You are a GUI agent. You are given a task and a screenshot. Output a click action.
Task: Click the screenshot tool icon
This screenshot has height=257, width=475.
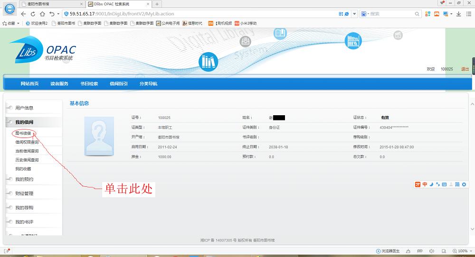446,14
